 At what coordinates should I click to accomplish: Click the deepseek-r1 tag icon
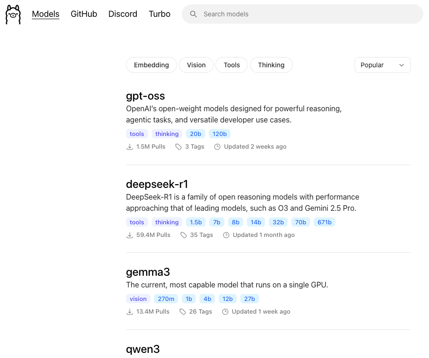184,235
